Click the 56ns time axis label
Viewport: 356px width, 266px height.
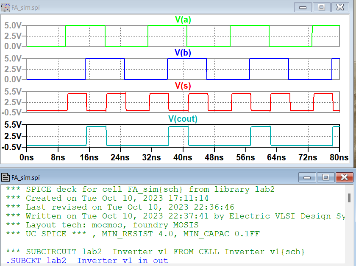(x=245, y=157)
